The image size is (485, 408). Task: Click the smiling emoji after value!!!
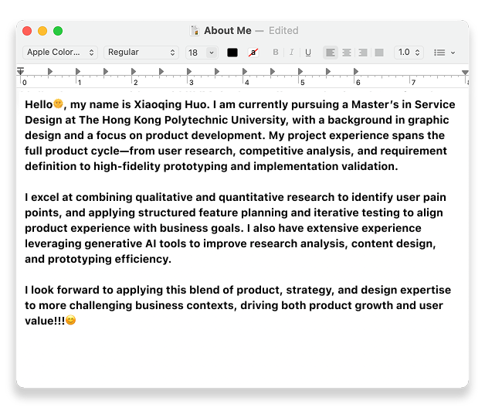click(71, 320)
